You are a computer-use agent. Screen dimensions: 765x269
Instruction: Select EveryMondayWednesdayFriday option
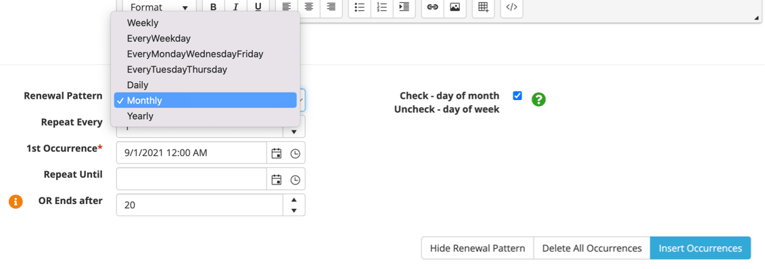point(206,53)
